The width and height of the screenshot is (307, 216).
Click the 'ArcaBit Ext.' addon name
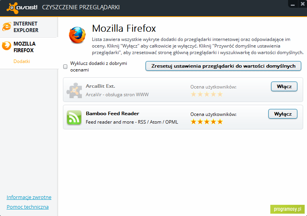100,86
